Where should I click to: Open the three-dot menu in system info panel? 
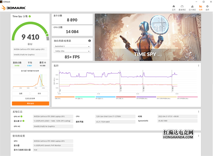(x=199, y=112)
